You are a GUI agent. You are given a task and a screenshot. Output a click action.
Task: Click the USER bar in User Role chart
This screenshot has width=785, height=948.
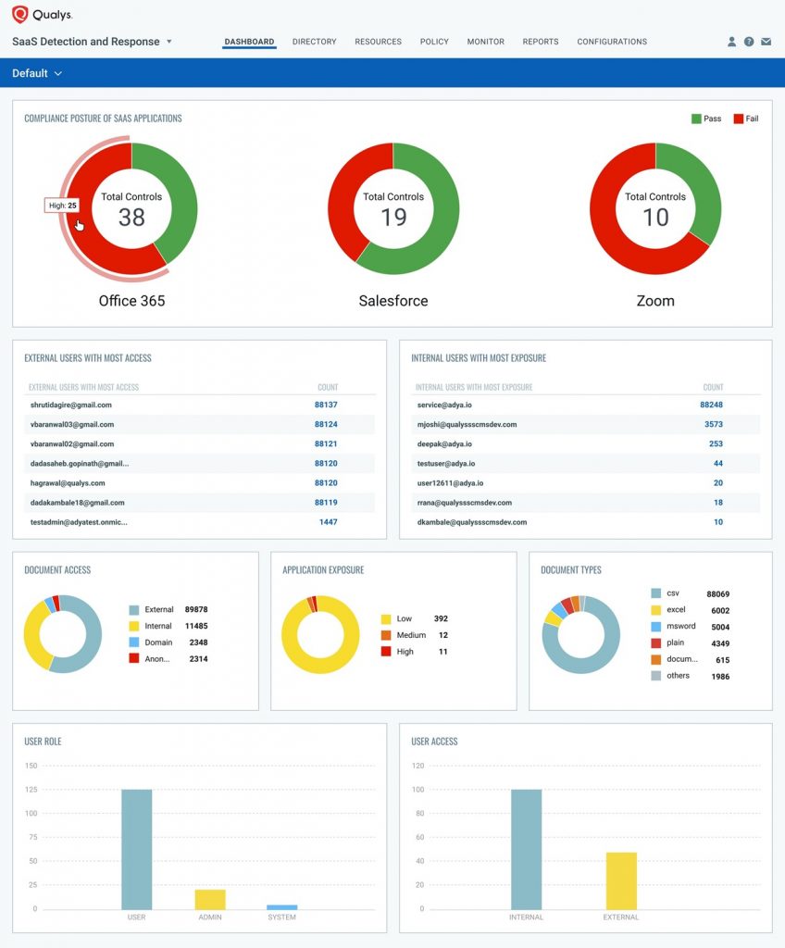click(x=137, y=849)
